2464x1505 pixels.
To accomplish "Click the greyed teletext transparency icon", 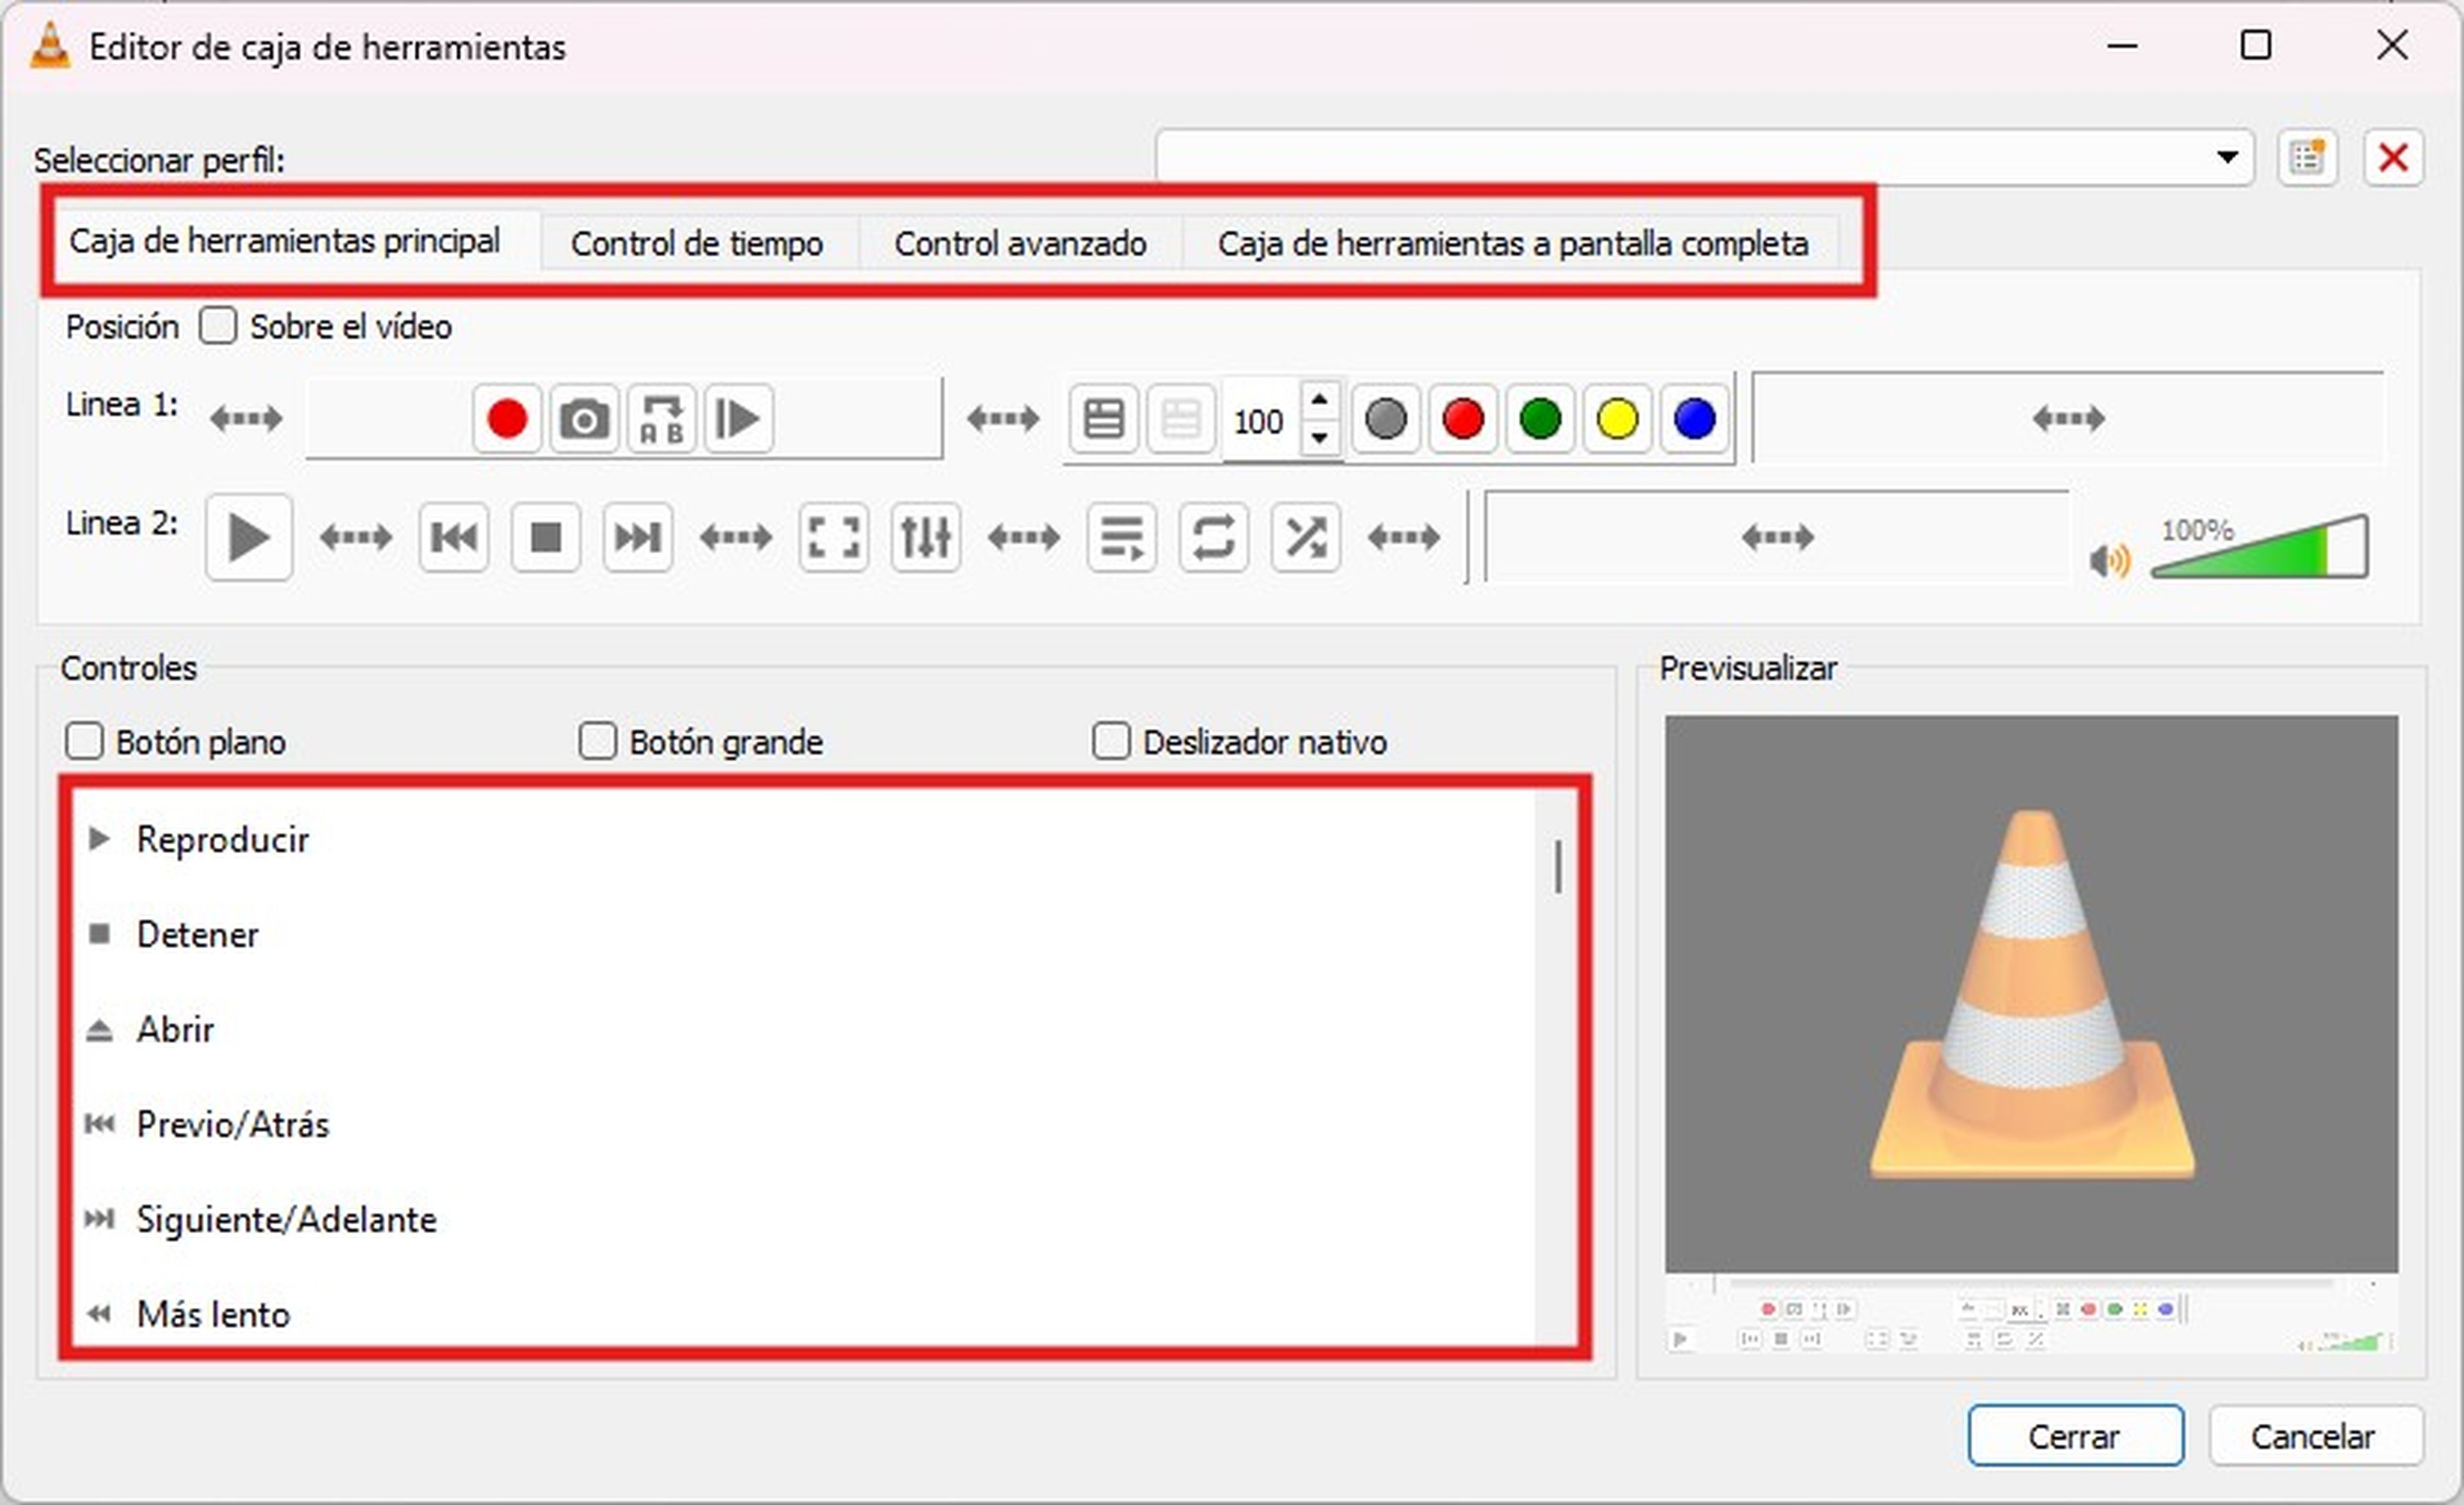I will [1181, 419].
